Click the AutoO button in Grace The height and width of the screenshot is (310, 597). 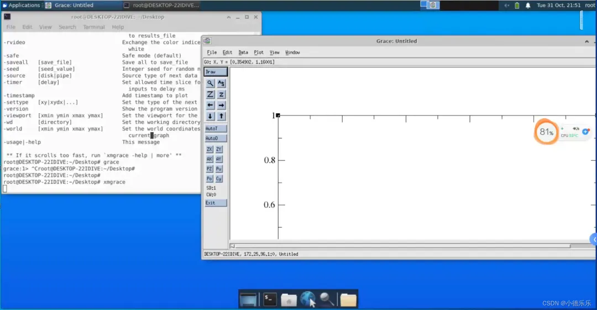(x=216, y=138)
